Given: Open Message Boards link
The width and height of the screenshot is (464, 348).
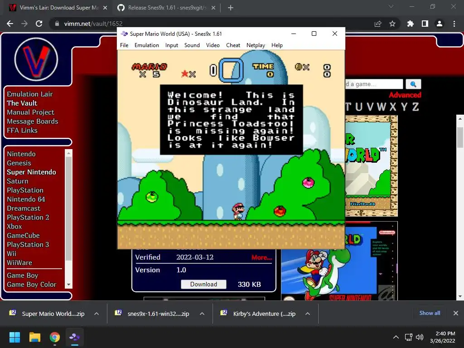Looking at the screenshot, I should tap(33, 121).
